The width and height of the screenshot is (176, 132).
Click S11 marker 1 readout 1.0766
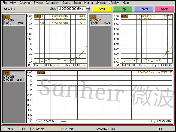(81, 16)
